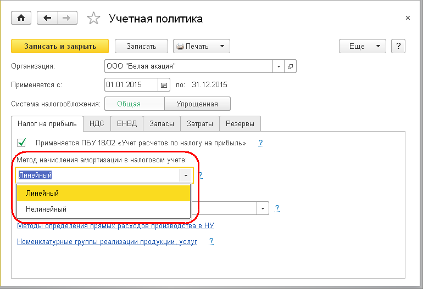Choose Линейный from the dropdown list
Screen dimensions: 423x289
104,193
